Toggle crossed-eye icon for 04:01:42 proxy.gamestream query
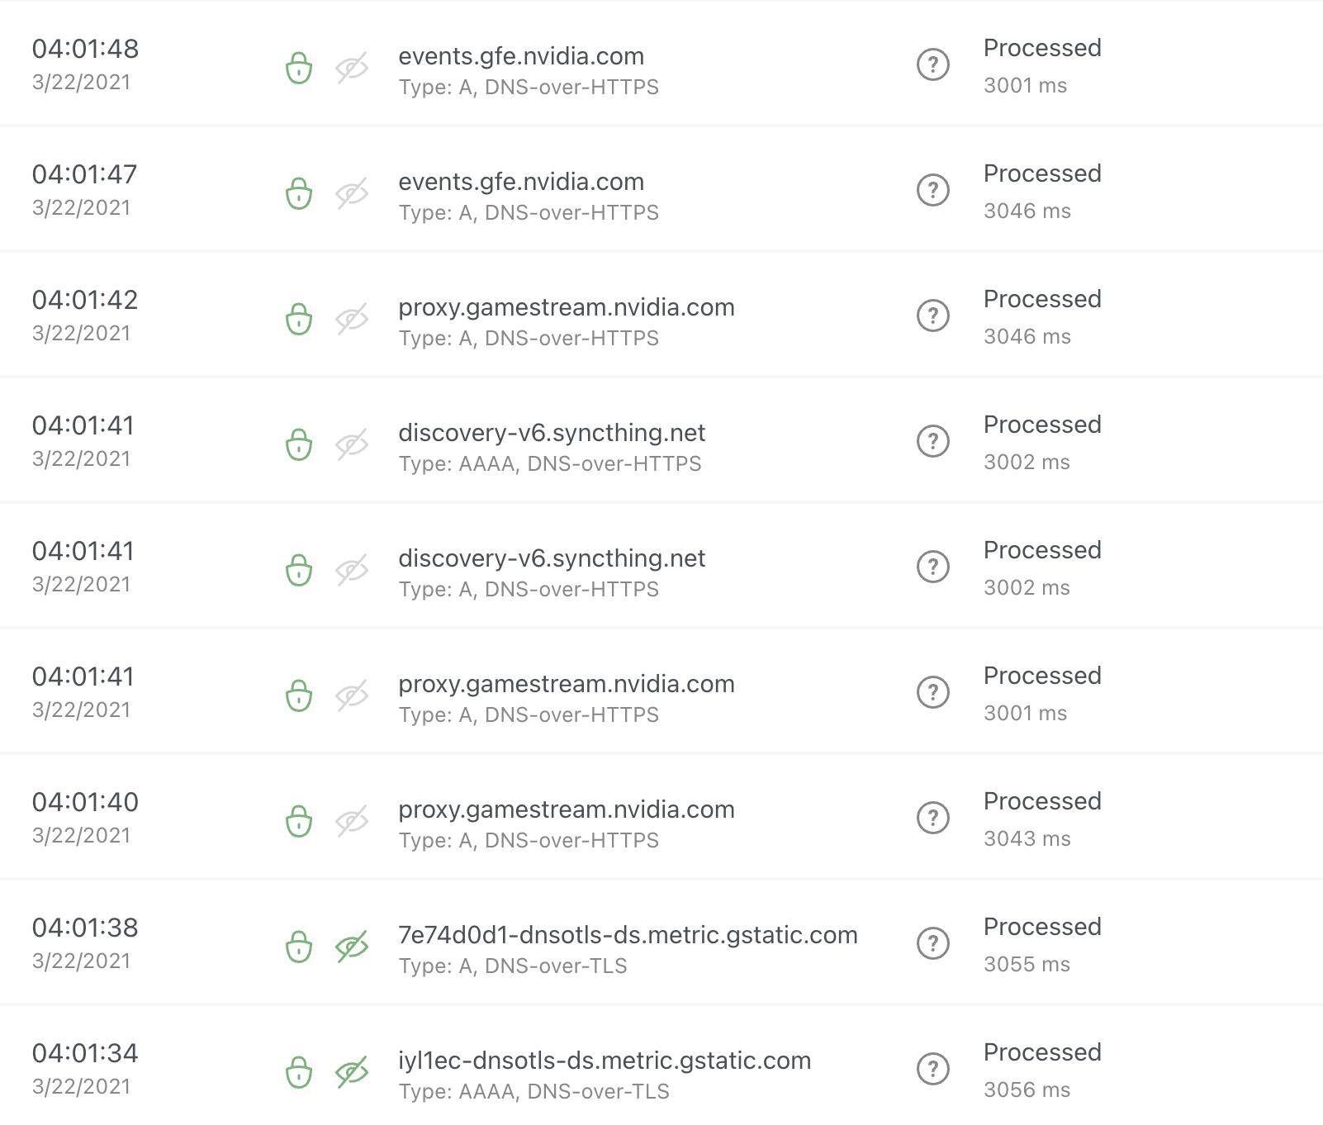Image resolution: width=1323 pixels, height=1125 pixels. [352, 319]
